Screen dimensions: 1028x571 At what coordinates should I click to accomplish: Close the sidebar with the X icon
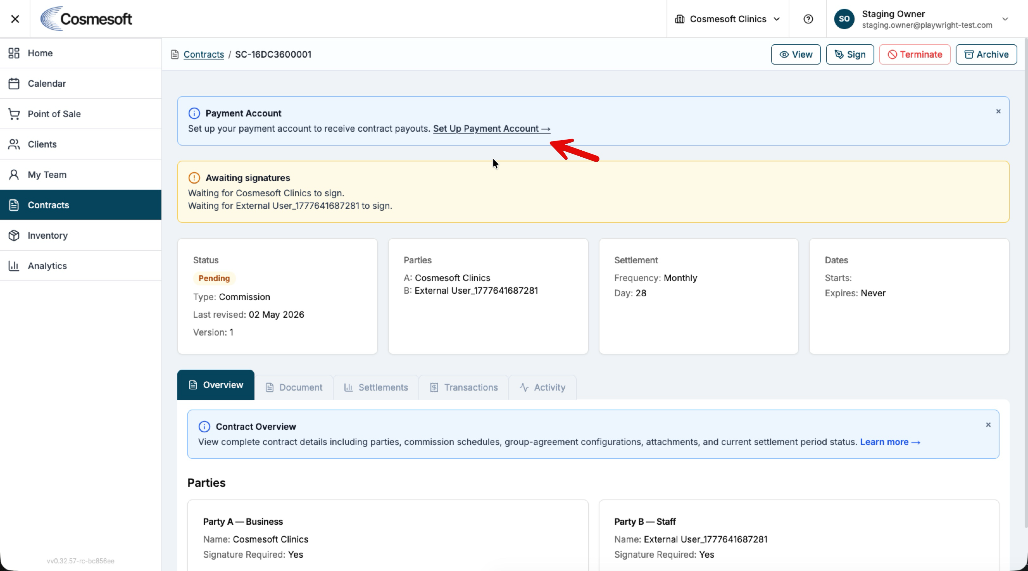coord(15,19)
